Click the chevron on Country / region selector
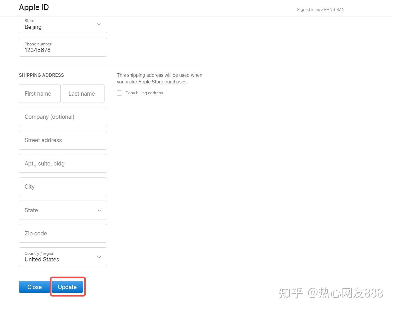The height and width of the screenshot is (309, 393). 99,257
